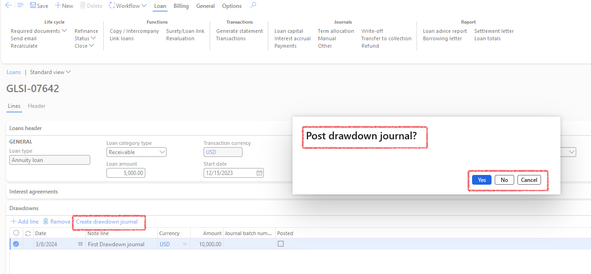Image resolution: width=591 pixels, height=274 pixels.
Task: Open the Borrowing letter report
Action: pos(442,38)
